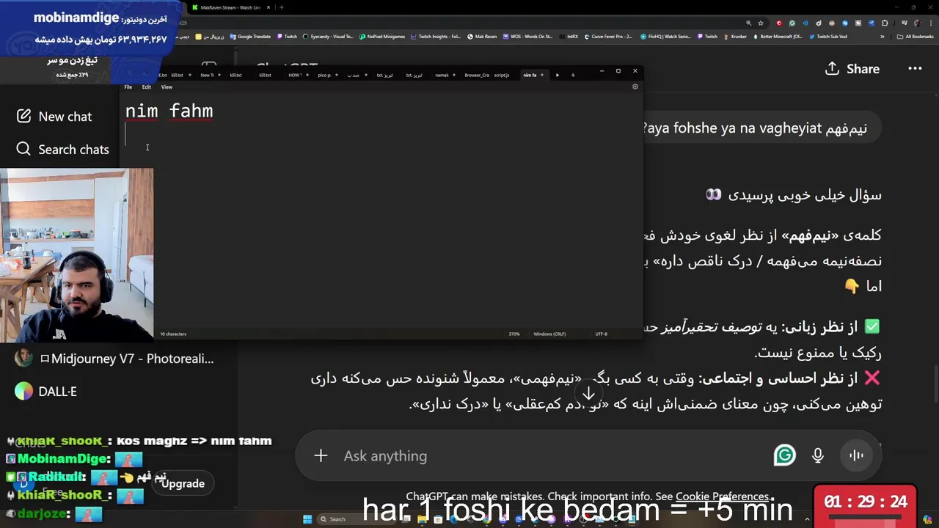Open the Better Minecraft bookmark
The height and width of the screenshot is (528, 939).
[778, 37]
